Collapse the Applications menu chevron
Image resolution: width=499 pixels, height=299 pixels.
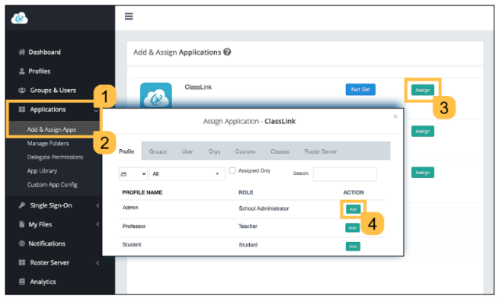(x=95, y=110)
